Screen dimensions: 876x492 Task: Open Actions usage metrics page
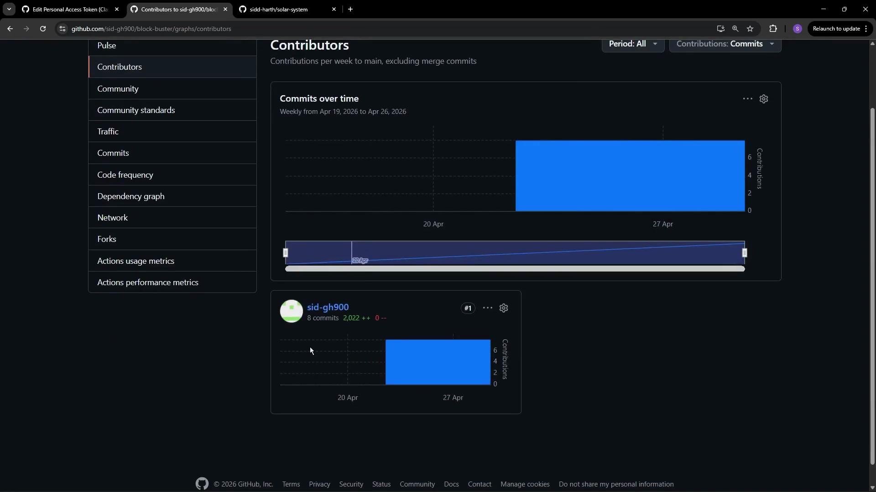pyautogui.click(x=172, y=261)
